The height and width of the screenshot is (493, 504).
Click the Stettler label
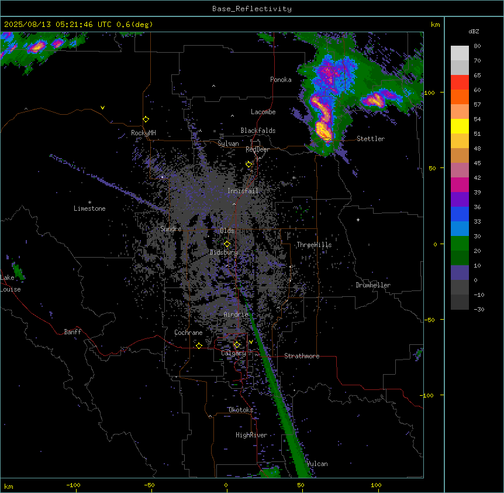click(x=371, y=139)
